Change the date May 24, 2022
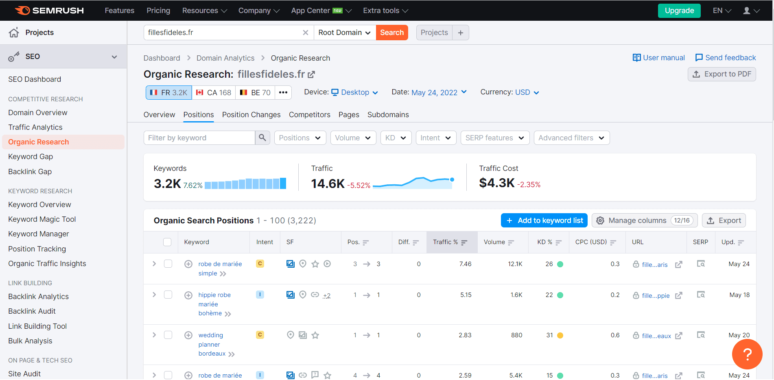 (x=439, y=92)
